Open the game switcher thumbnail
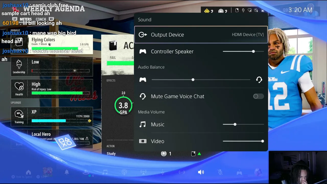 click(48, 172)
